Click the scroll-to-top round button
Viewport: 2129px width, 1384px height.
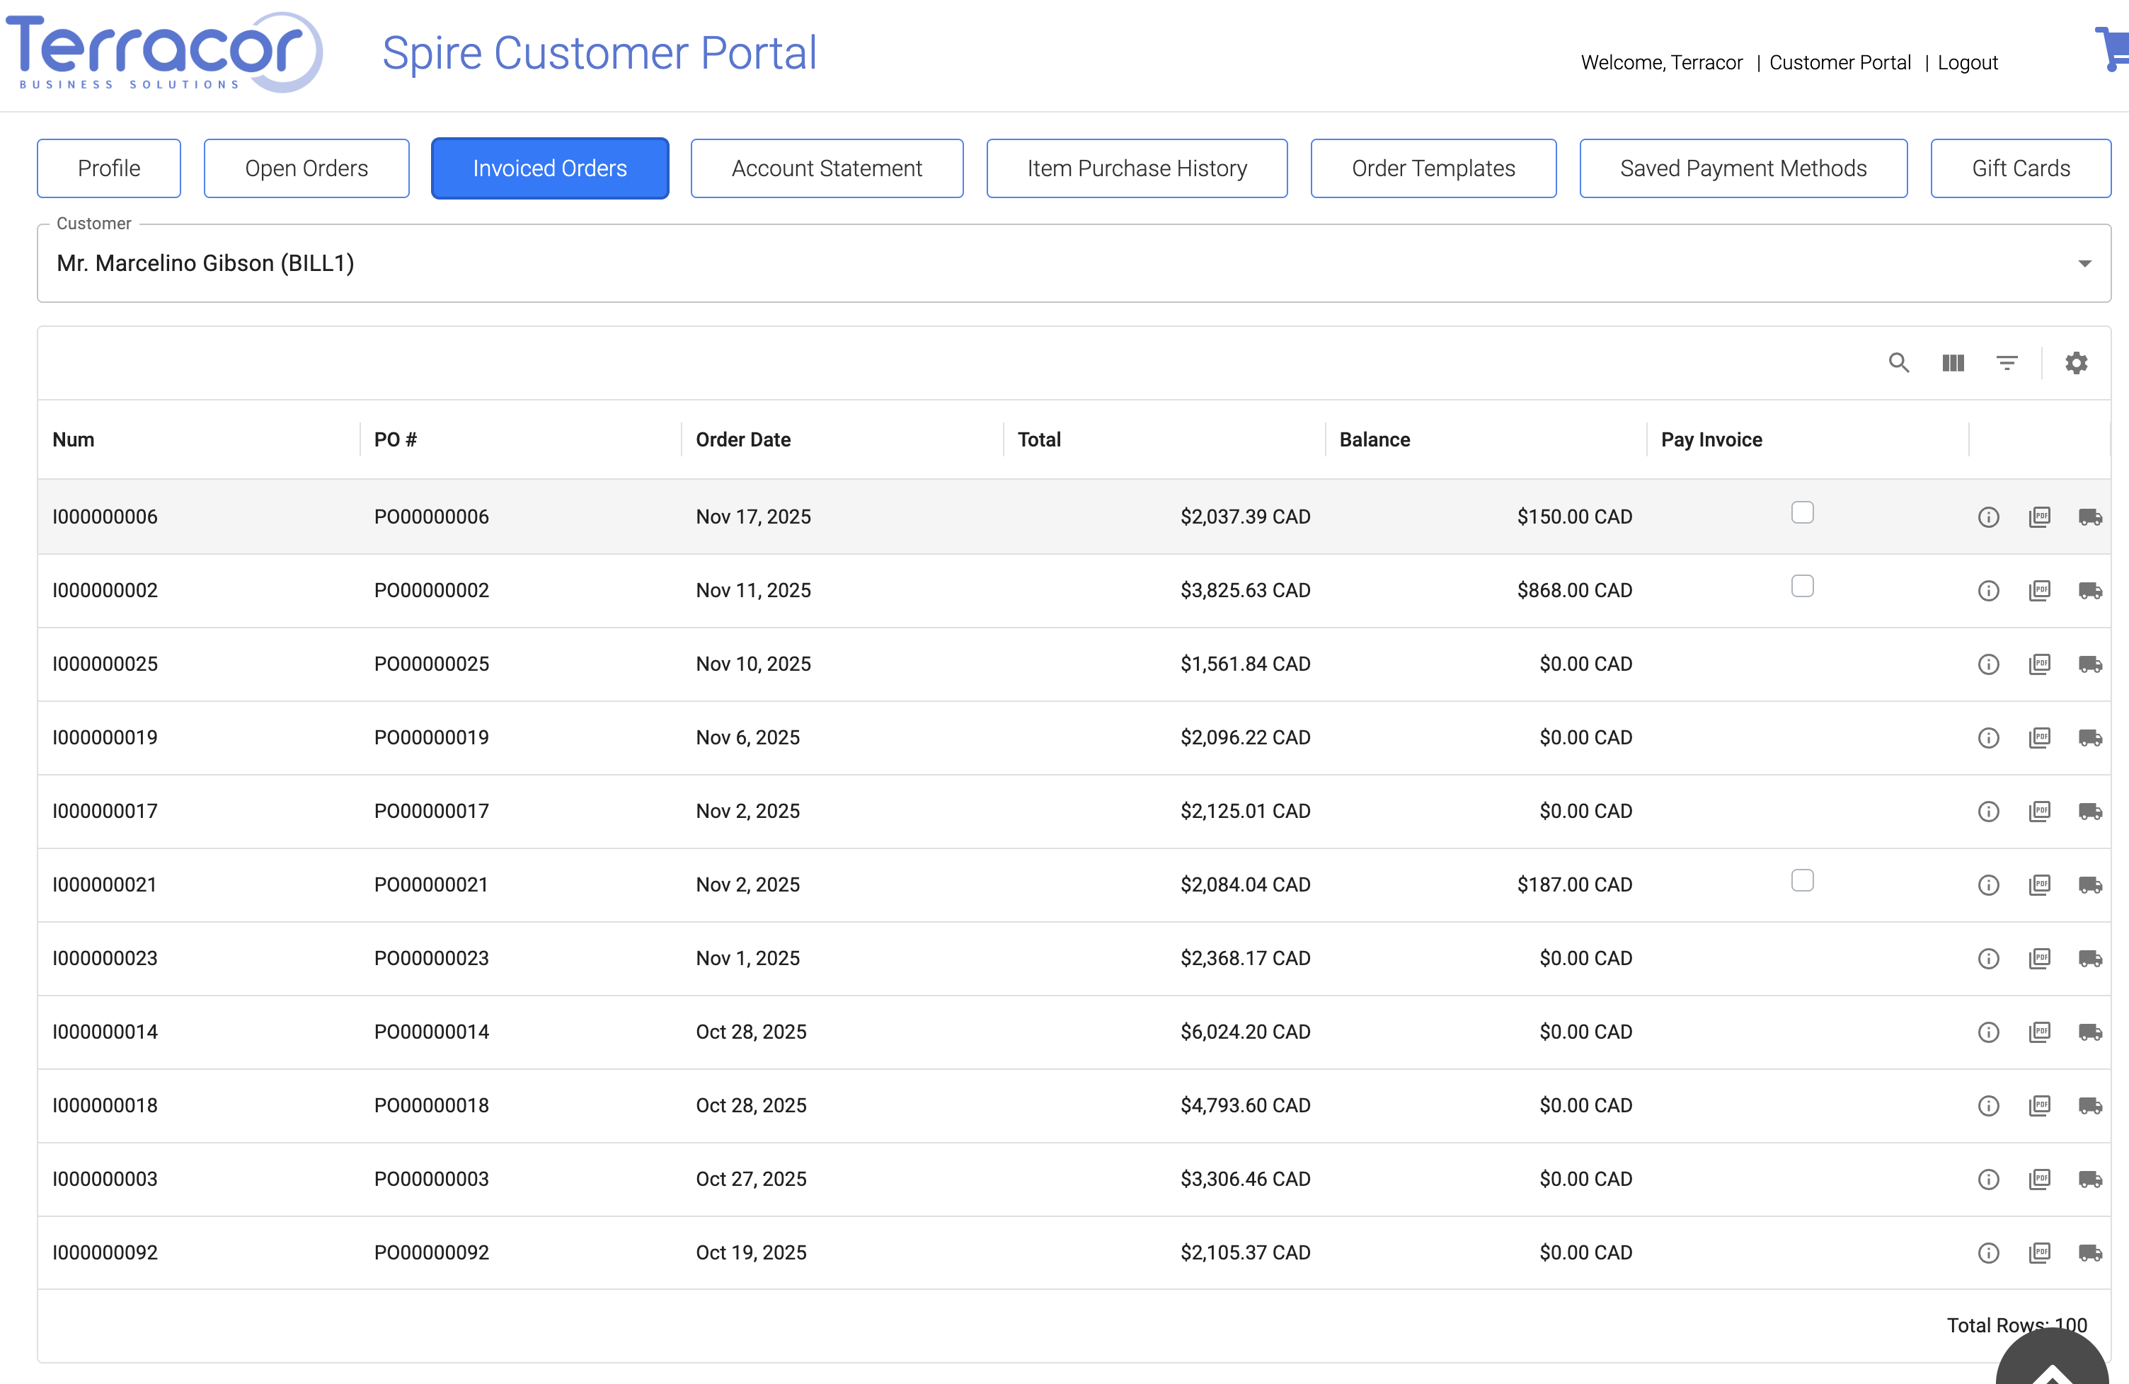pos(2052,1358)
